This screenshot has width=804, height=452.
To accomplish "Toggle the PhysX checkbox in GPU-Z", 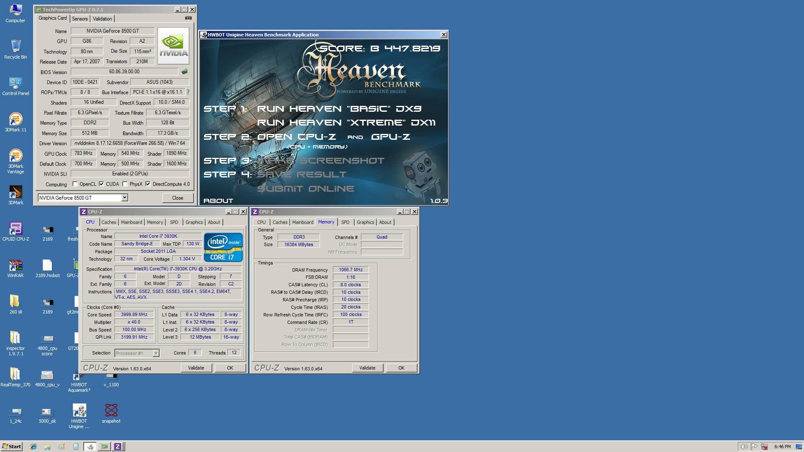I will (125, 184).
